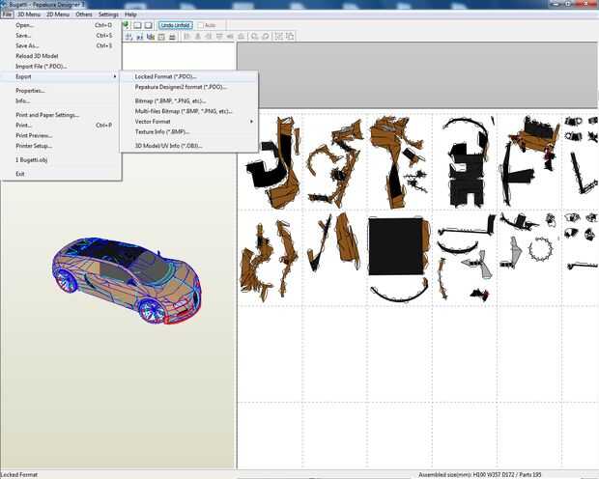Open the Settings menu
This screenshot has height=479, width=599.
108,14
